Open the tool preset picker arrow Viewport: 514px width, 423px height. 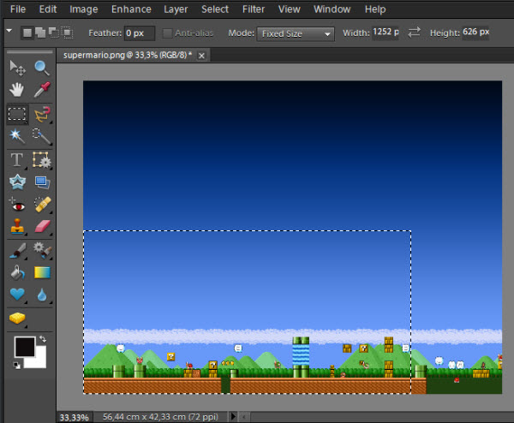[x=9, y=31]
